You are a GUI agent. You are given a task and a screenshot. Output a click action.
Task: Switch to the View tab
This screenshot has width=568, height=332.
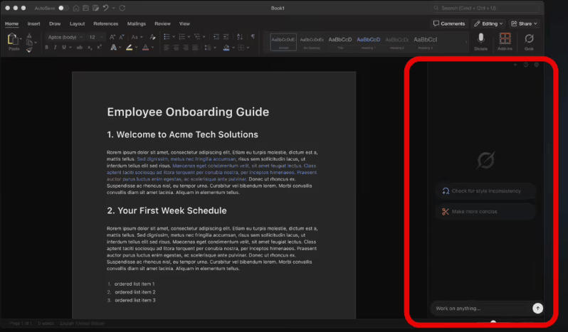click(184, 23)
